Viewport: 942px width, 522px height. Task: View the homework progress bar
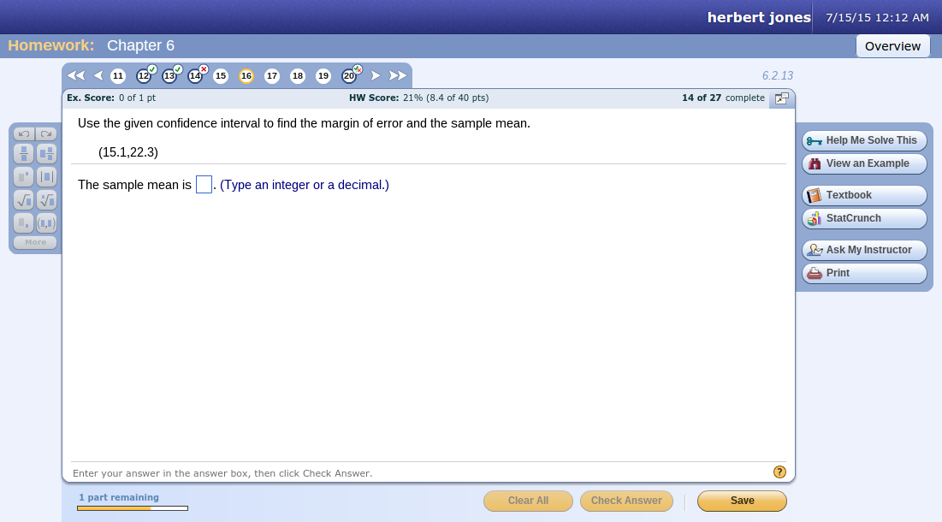click(132, 507)
